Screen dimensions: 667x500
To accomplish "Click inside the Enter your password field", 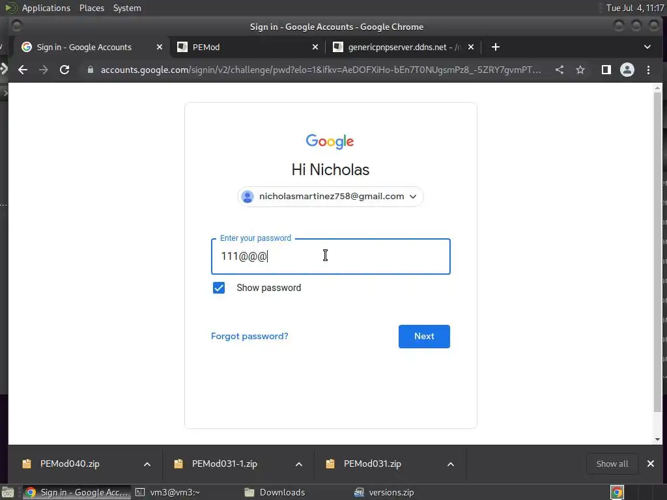I will tap(330, 257).
